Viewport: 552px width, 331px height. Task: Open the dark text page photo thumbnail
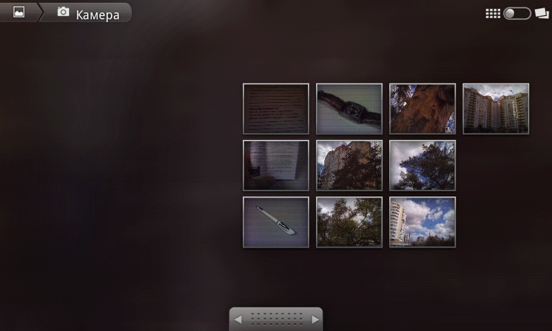coord(276,109)
